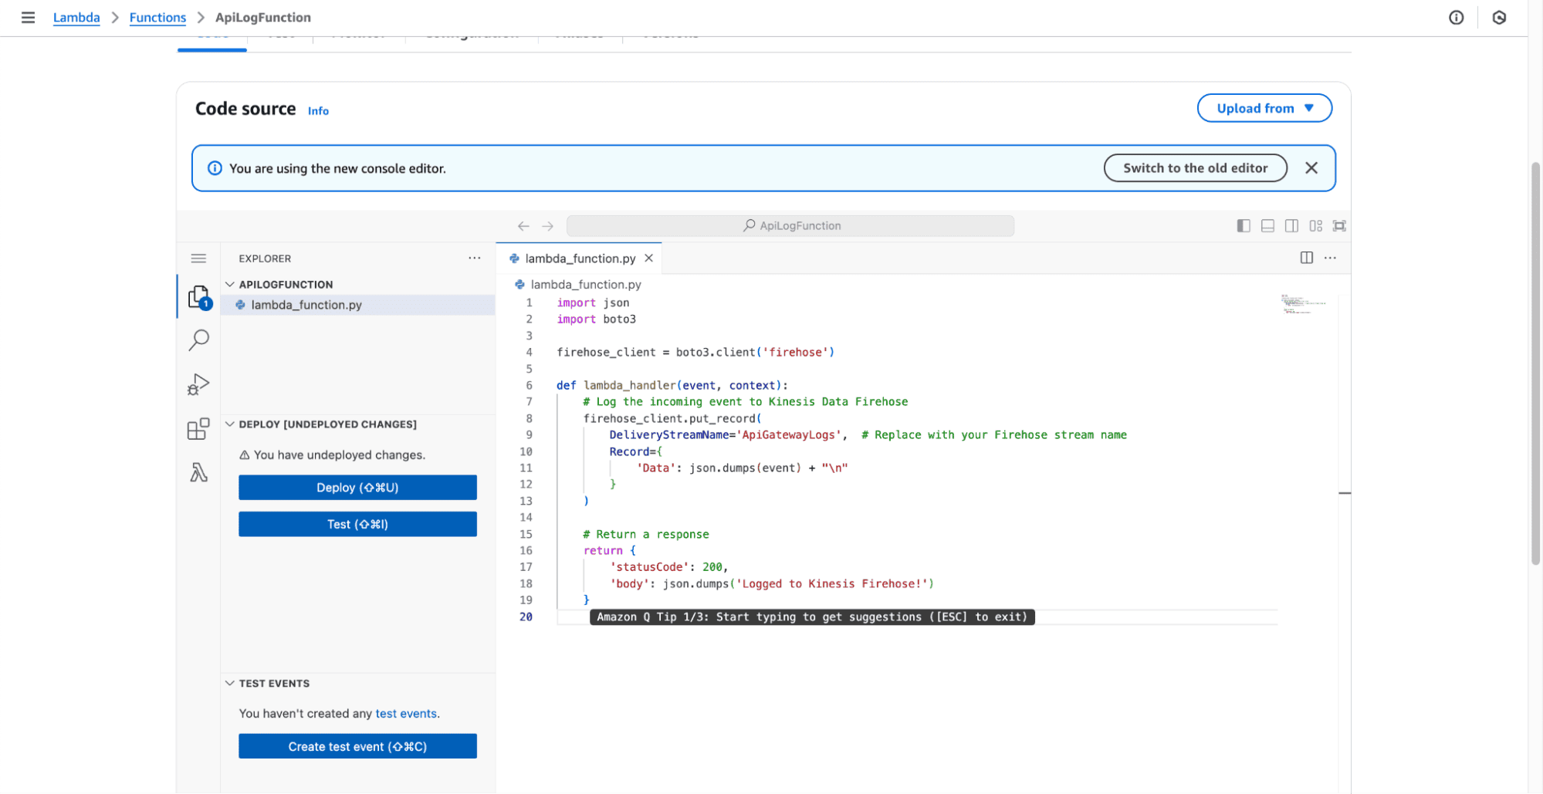Click Switch to the old editor

(1194, 168)
